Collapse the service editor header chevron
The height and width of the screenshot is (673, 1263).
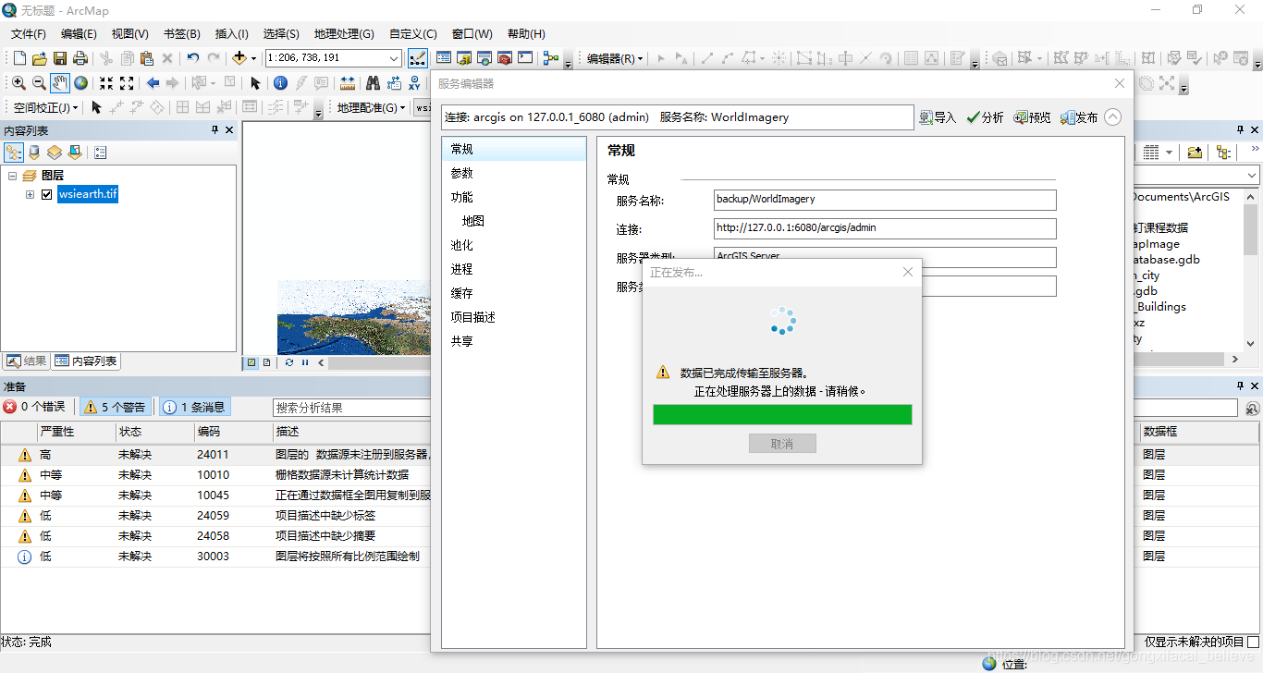1113,117
